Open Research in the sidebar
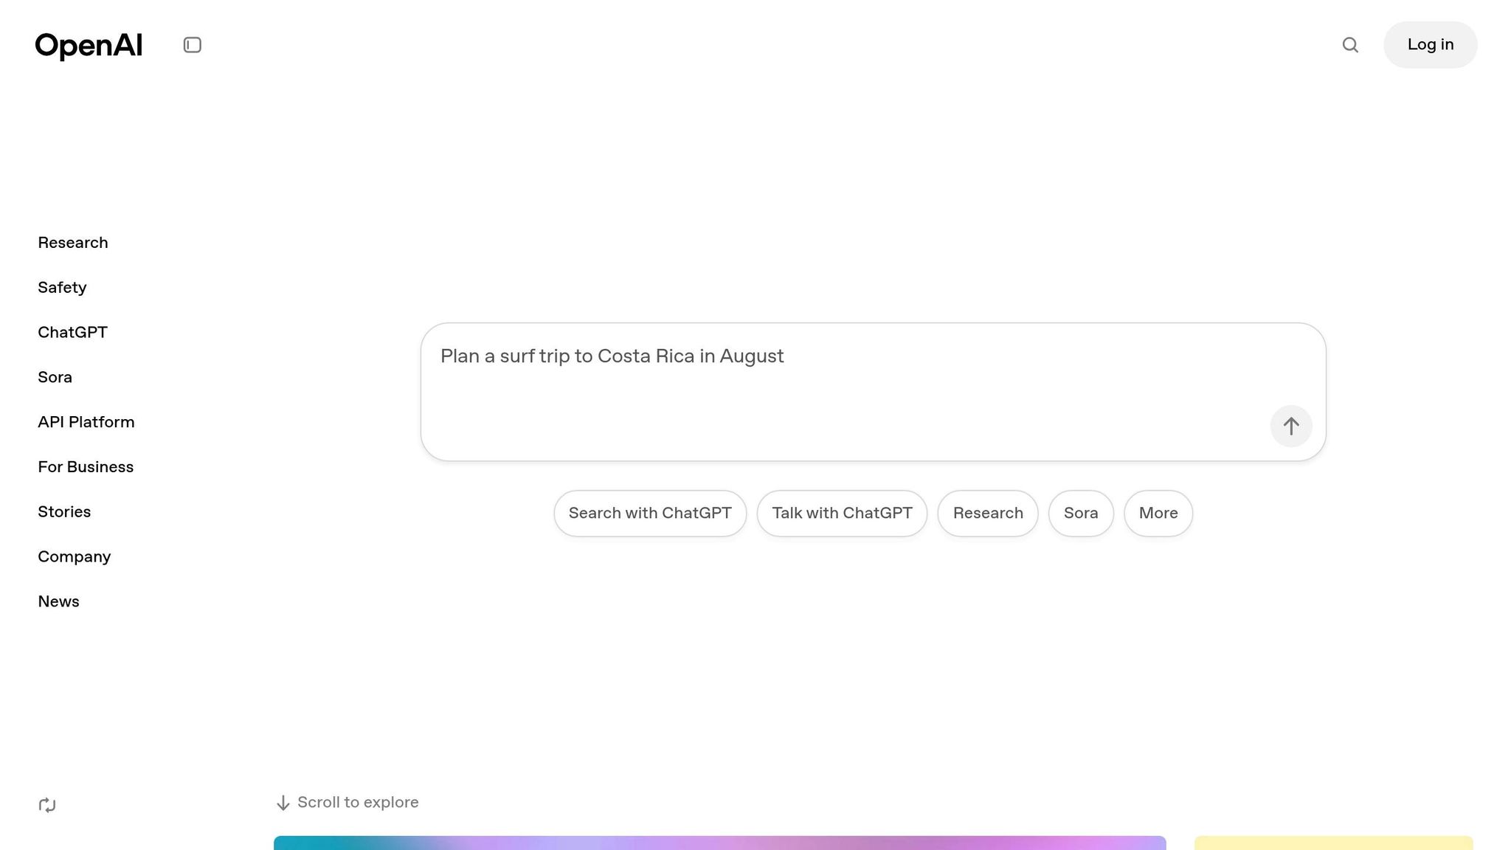This screenshot has height=850, width=1511. (73, 243)
